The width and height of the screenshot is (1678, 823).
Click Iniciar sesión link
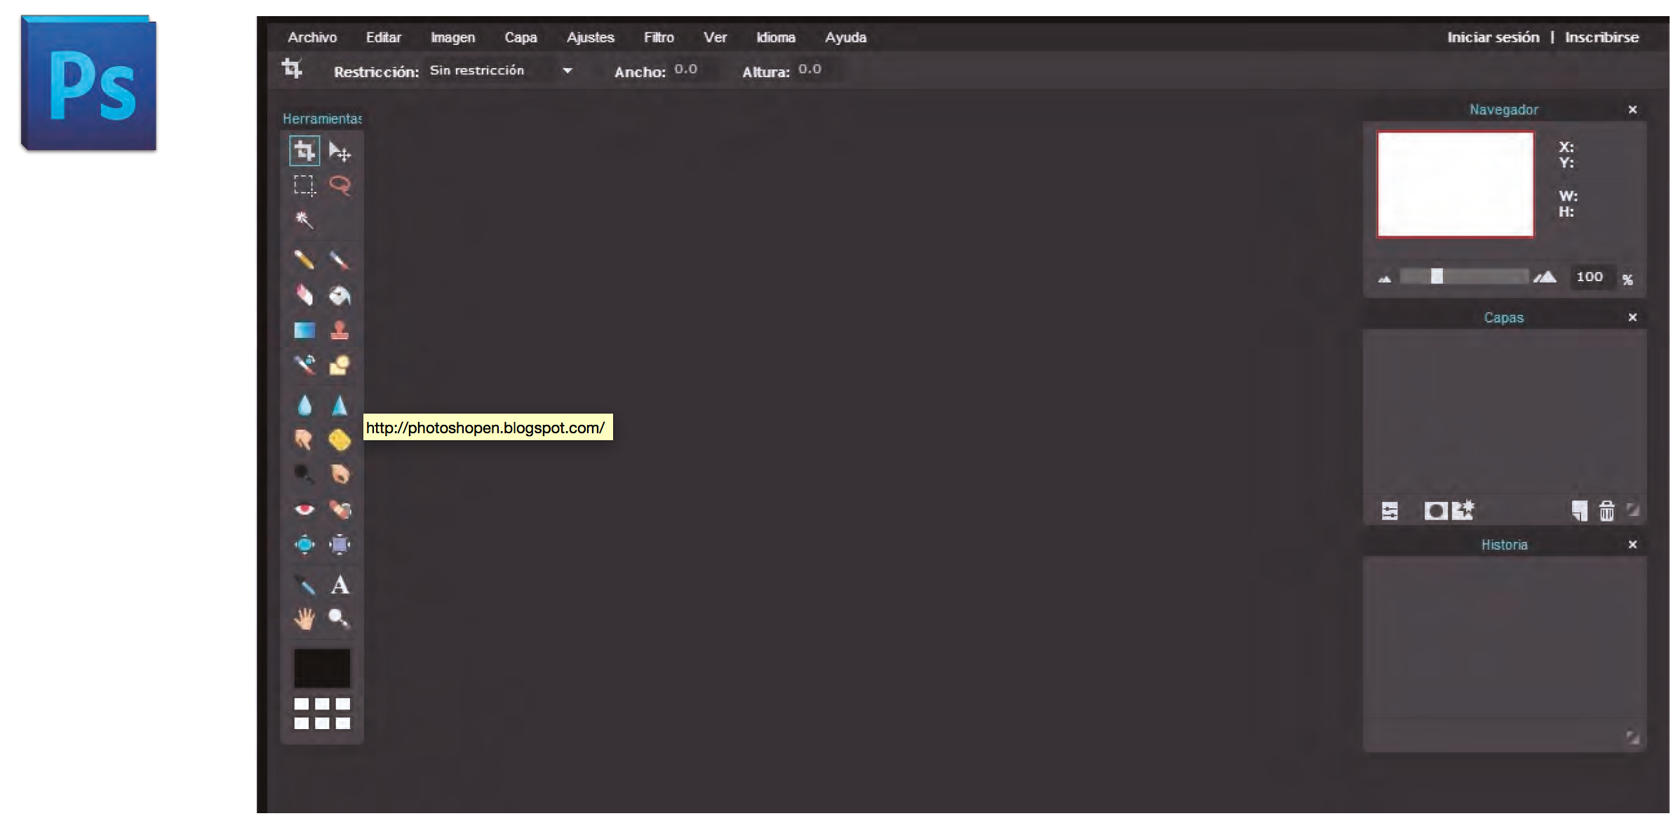(x=1493, y=37)
